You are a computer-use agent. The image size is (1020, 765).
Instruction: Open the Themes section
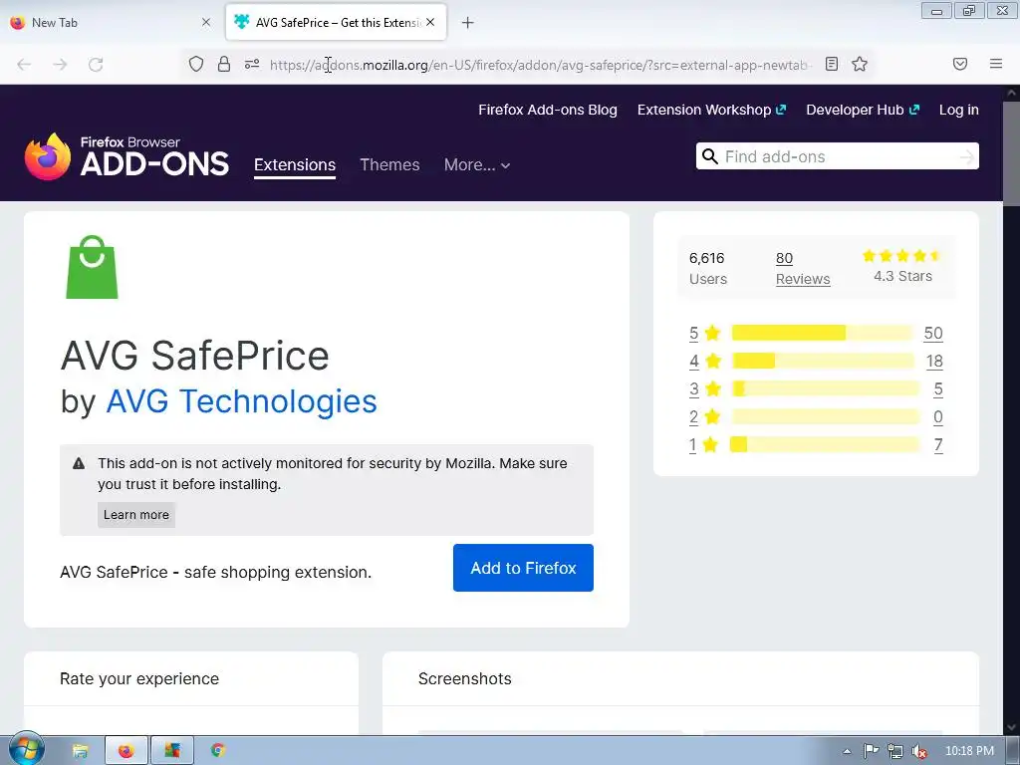coord(389,164)
